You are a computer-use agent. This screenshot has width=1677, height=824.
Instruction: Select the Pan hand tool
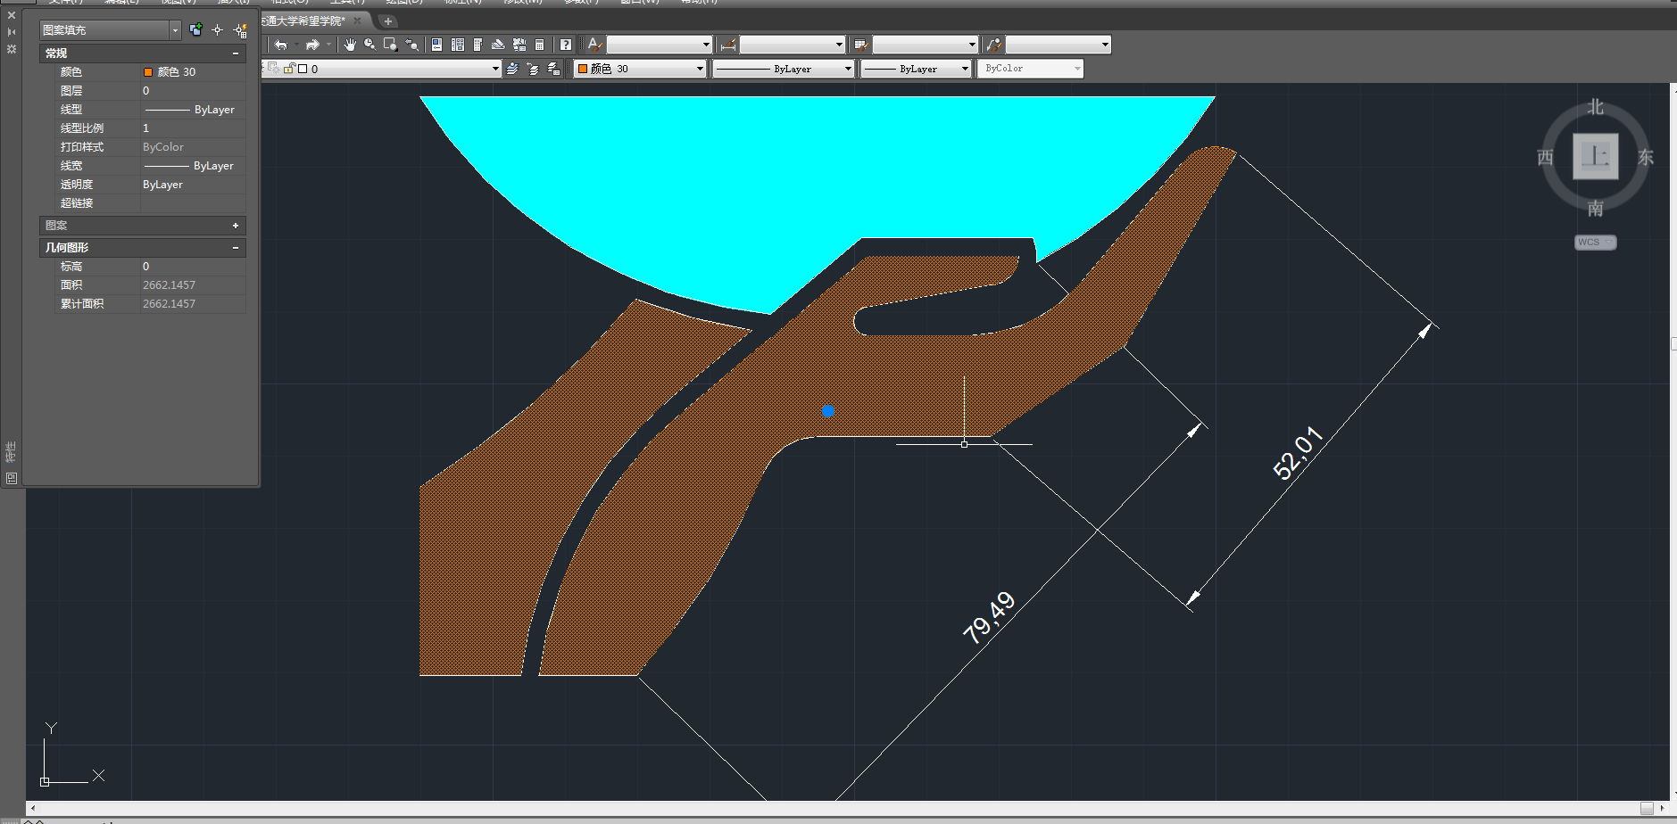350,45
